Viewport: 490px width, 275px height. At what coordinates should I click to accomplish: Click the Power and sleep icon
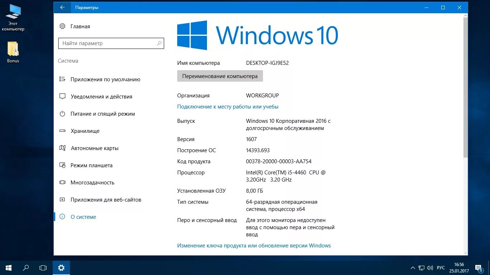[62, 114]
